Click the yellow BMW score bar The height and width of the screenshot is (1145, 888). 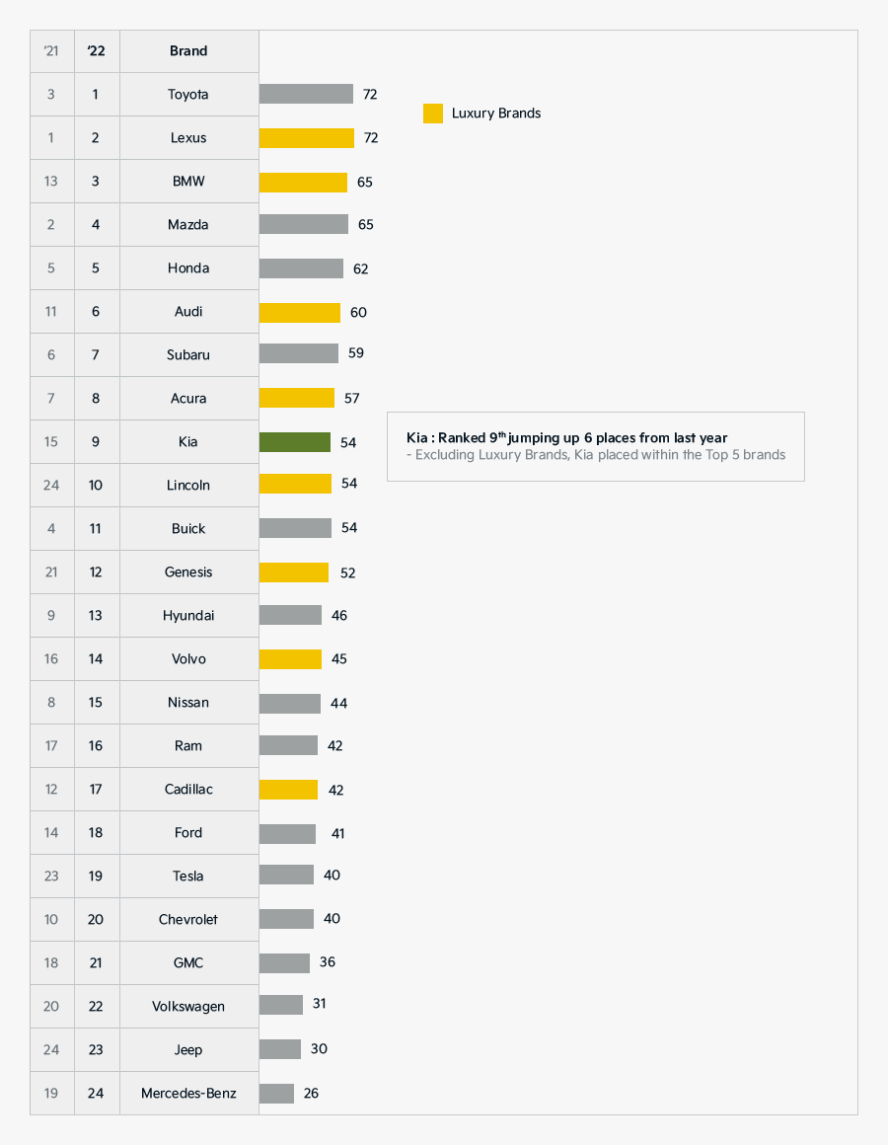pos(304,183)
